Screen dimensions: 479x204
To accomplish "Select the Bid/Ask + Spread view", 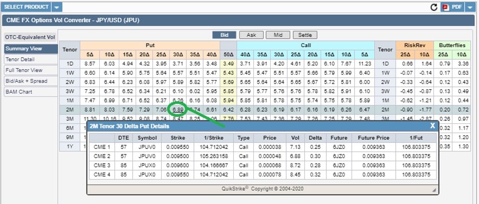I will point(26,81).
